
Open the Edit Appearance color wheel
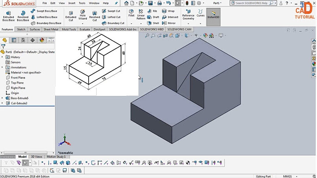tap(205, 36)
